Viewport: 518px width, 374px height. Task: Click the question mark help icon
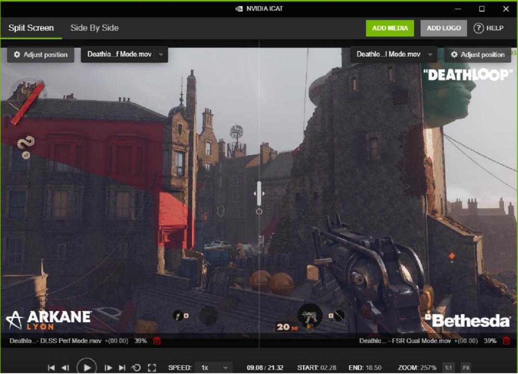coord(478,28)
